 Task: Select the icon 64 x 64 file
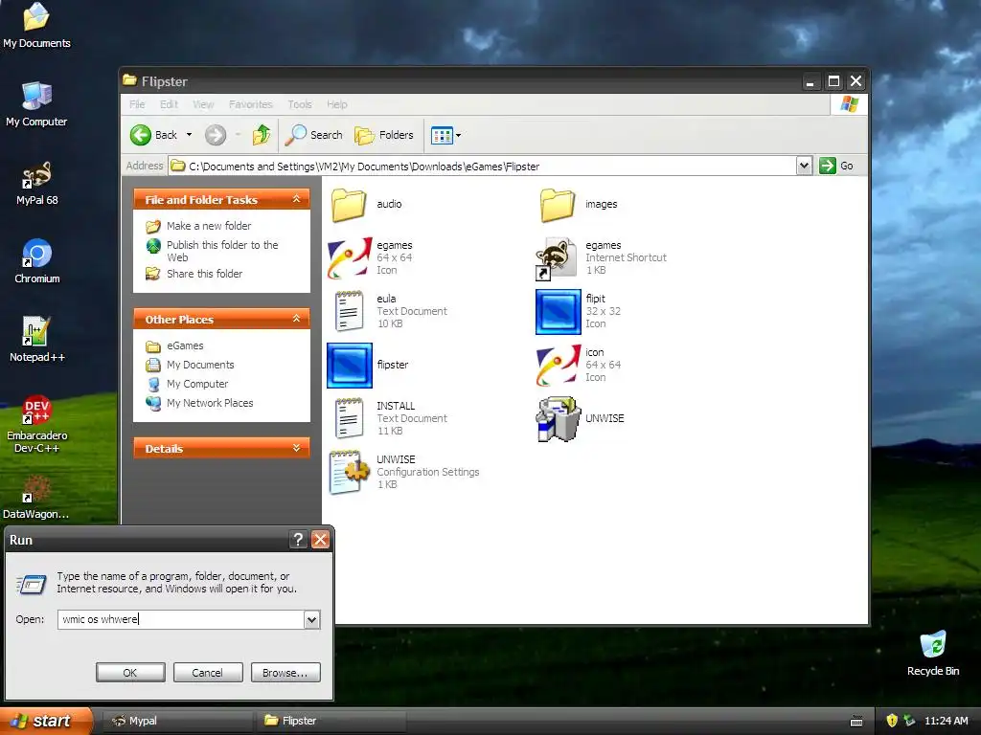[579, 365]
